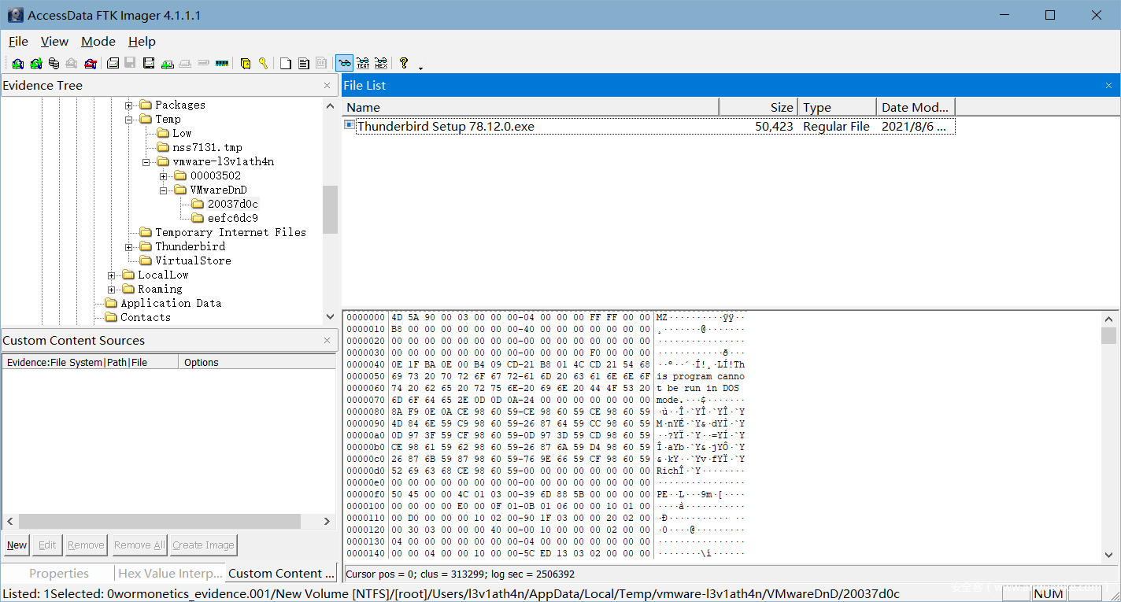Viewport: 1121px width, 602px height.
Task: Click the Remove Evidence Item toolbar icon
Action: point(72,64)
